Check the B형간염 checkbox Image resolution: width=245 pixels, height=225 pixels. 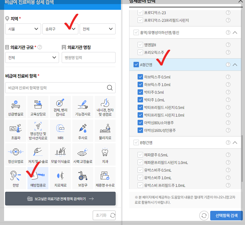[x=136, y=142]
